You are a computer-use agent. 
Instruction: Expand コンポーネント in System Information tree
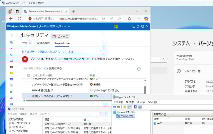[x=10, y=127]
